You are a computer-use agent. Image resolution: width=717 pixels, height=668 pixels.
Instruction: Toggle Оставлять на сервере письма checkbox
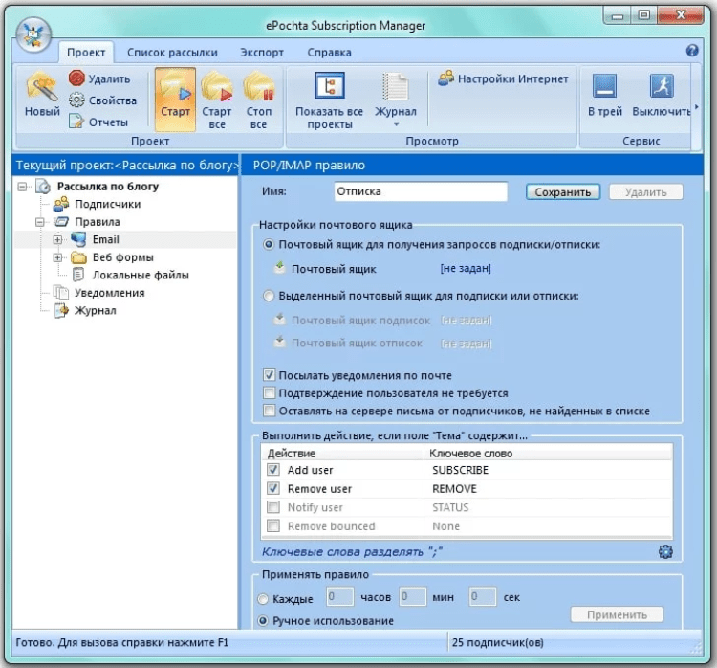(x=270, y=411)
